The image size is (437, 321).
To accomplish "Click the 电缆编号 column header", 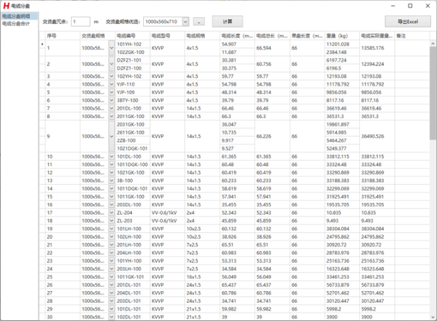I will [126, 35].
